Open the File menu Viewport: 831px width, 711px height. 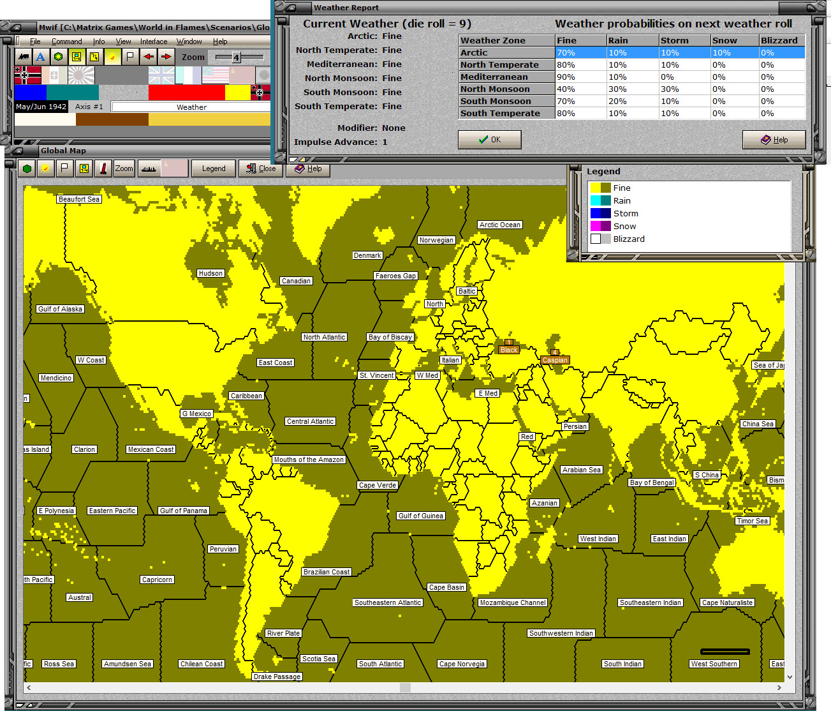pyautogui.click(x=35, y=41)
